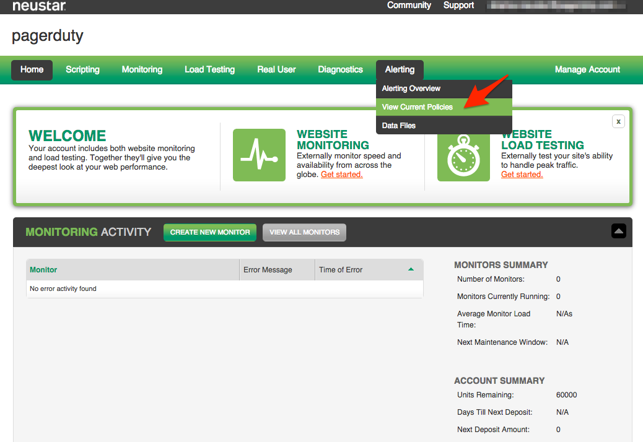The image size is (643, 442).
Task: Open the Alerting dropdown menu
Action: pyautogui.click(x=400, y=69)
